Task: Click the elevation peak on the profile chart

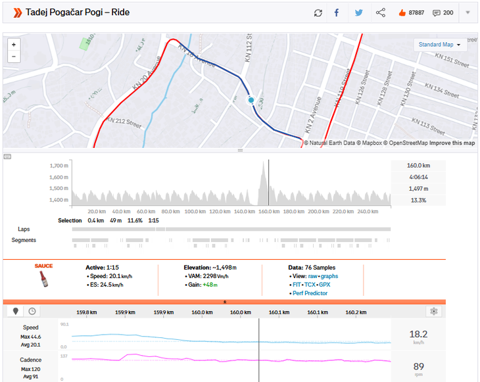Action: [264, 164]
